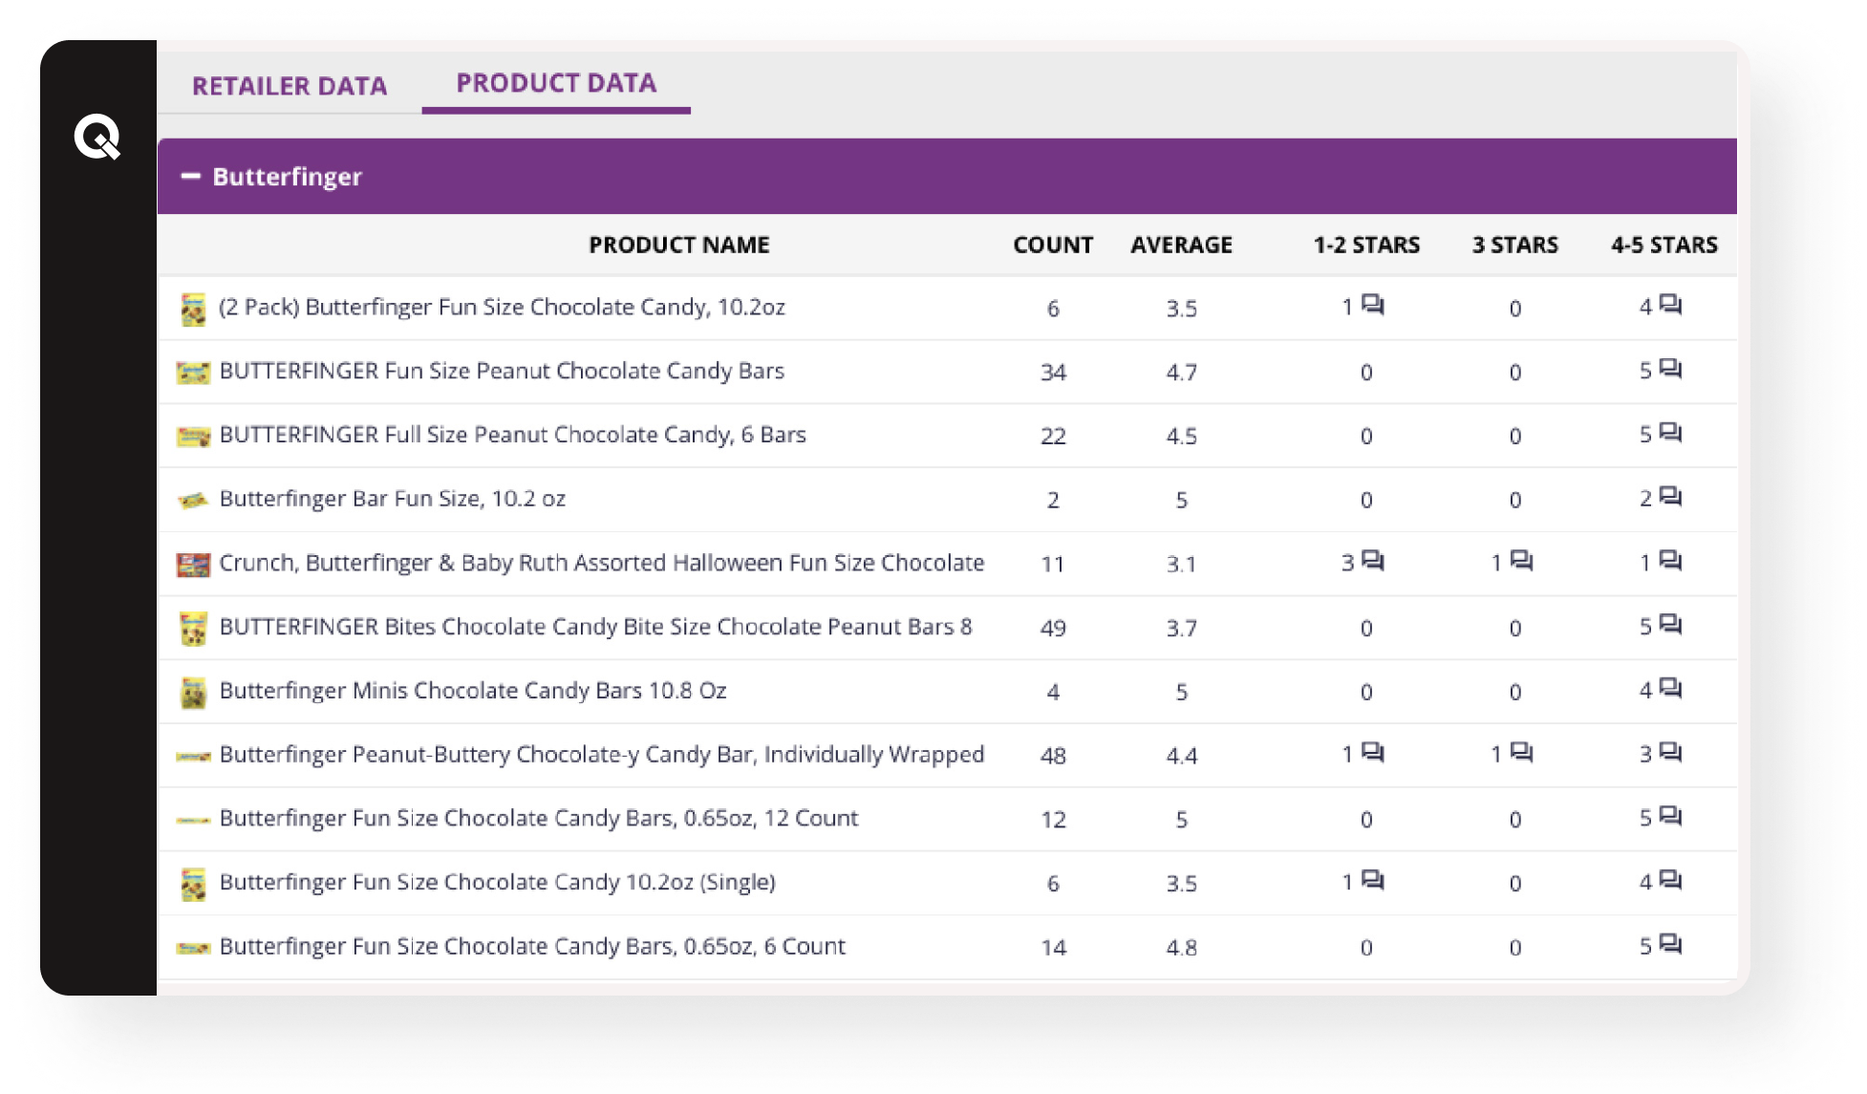This screenshot has height=1094, width=1867.
Task: Collapse the Butterfinger section
Action: (x=191, y=176)
